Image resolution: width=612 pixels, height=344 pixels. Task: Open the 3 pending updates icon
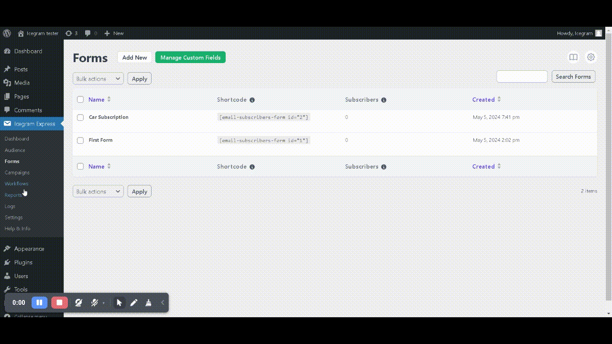point(71,33)
